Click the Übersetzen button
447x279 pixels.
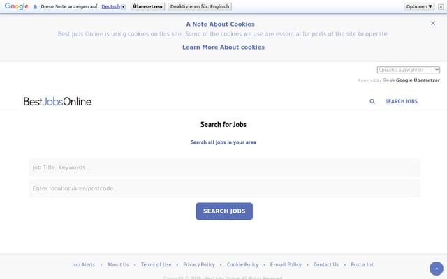[x=147, y=6]
